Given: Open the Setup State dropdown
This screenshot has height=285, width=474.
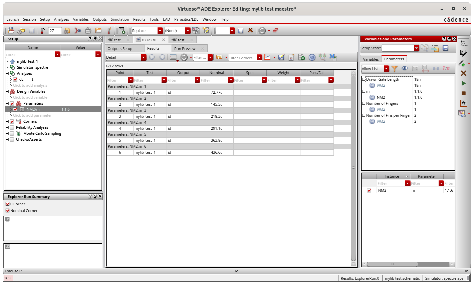Looking at the screenshot, I should pos(416,48).
